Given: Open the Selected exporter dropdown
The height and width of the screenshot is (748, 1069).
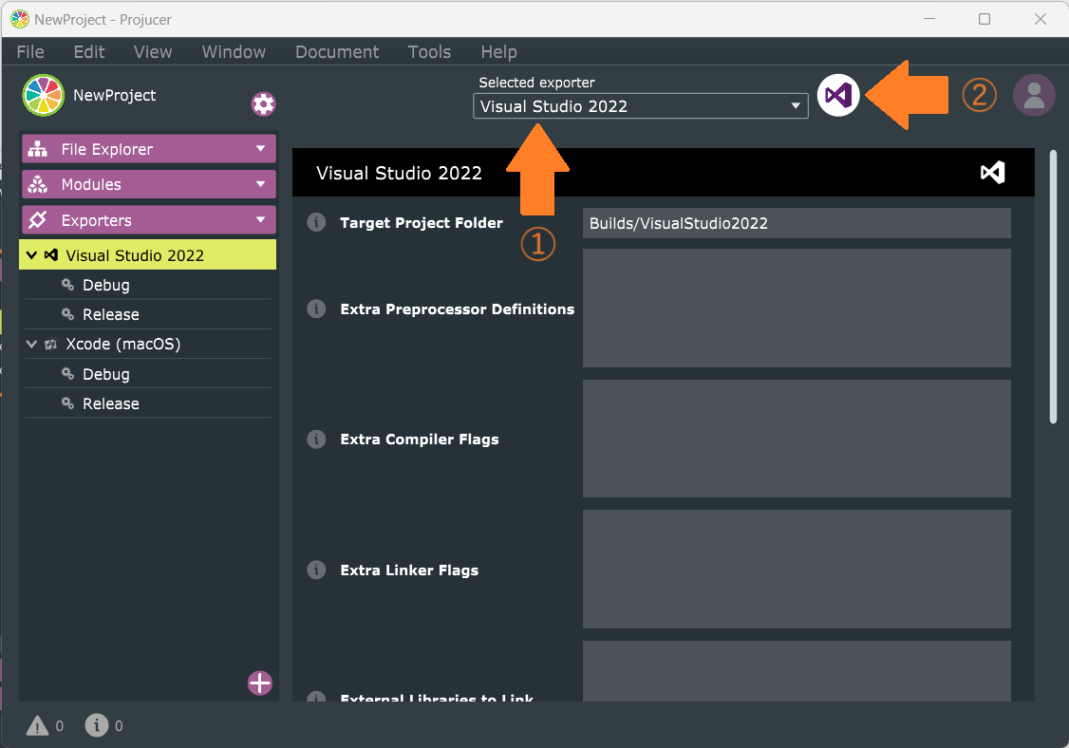Looking at the screenshot, I should click(640, 105).
